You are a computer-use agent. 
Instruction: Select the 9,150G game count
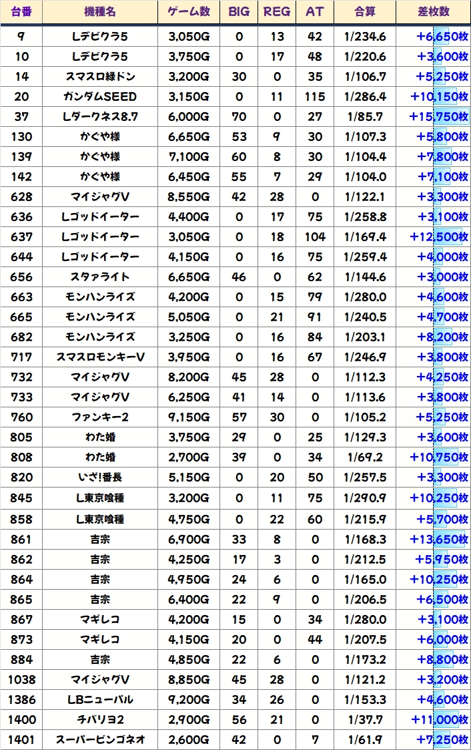click(x=189, y=417)
